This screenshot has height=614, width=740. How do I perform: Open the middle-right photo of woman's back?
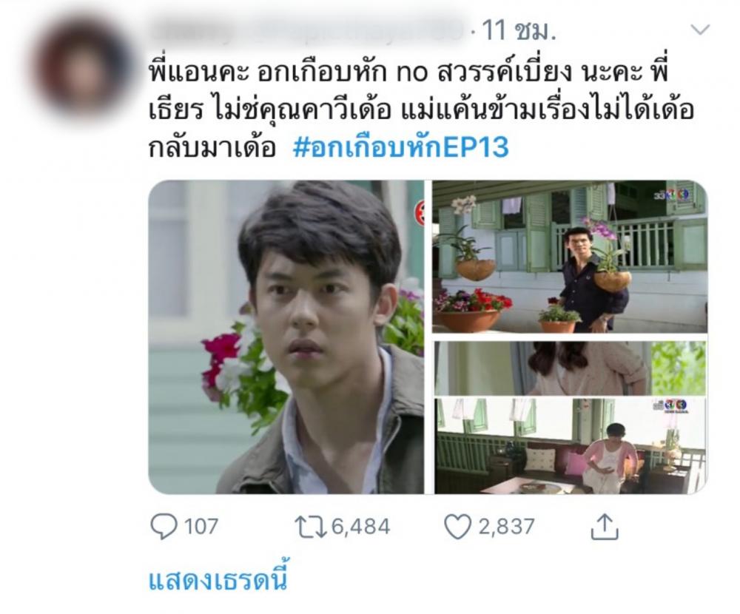[570, 368]
